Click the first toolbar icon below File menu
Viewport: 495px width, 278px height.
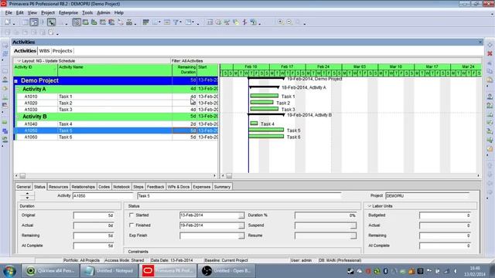coord(8,22)
